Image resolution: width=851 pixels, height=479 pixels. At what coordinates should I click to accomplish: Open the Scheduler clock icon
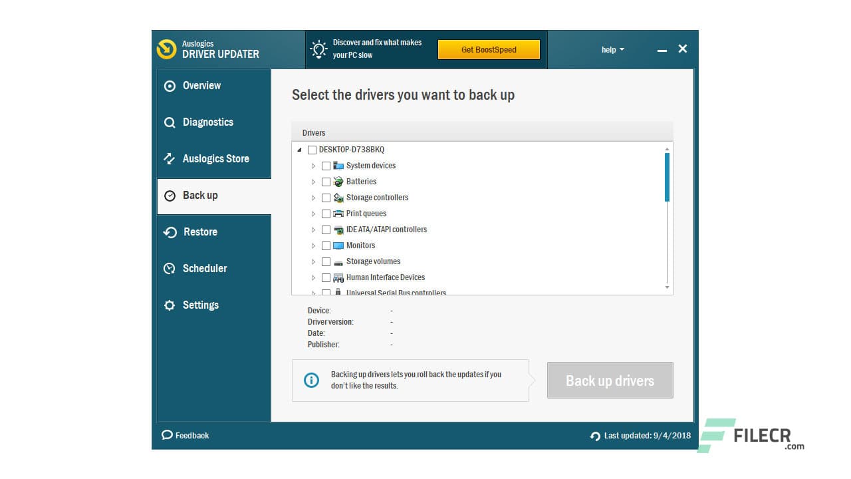click(x=170, y=269)
